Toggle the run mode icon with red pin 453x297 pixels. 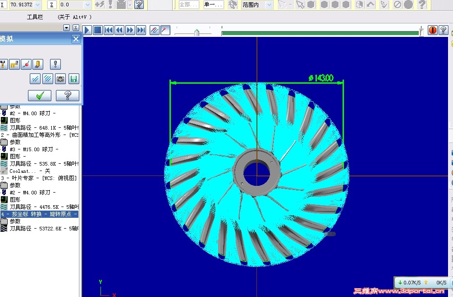click(165, 30)
